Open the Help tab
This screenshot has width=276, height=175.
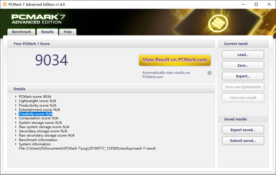point(67,32)
